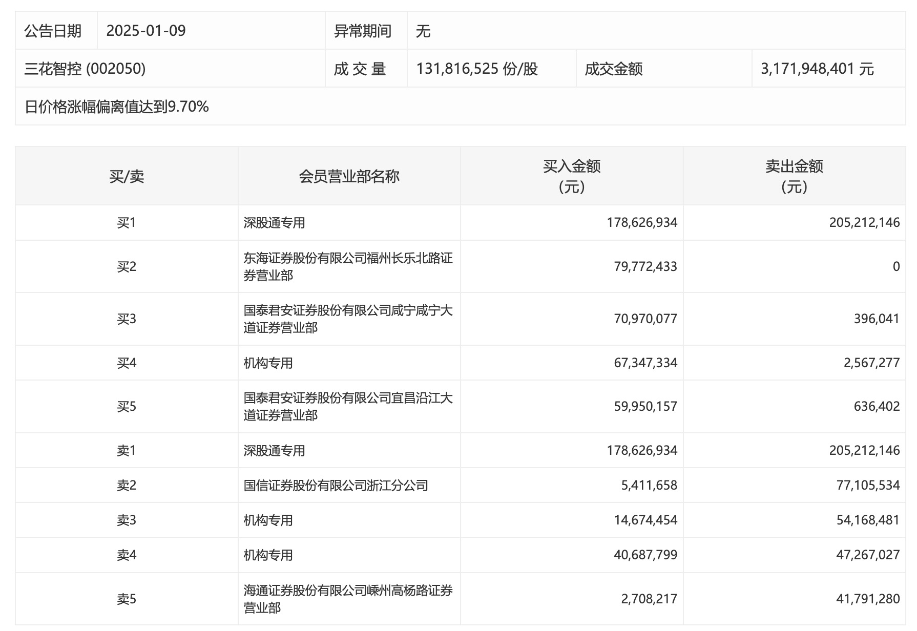Click the 成交金额 label
This screenshot has height=631, width=917.
coord(614,69)
